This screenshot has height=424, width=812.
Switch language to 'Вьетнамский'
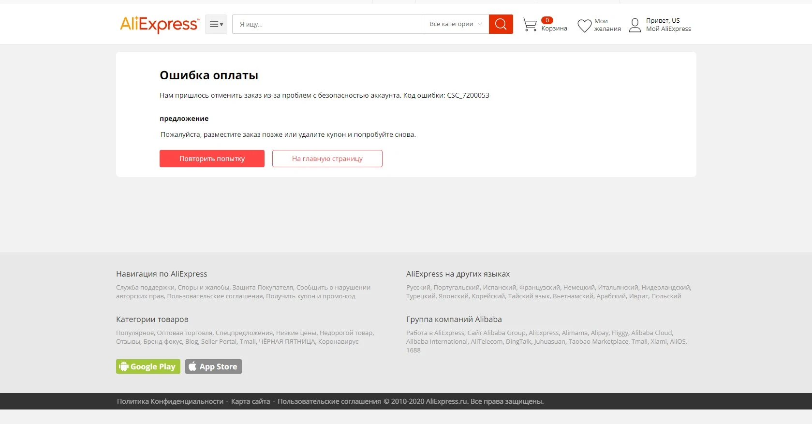(573, 296)
